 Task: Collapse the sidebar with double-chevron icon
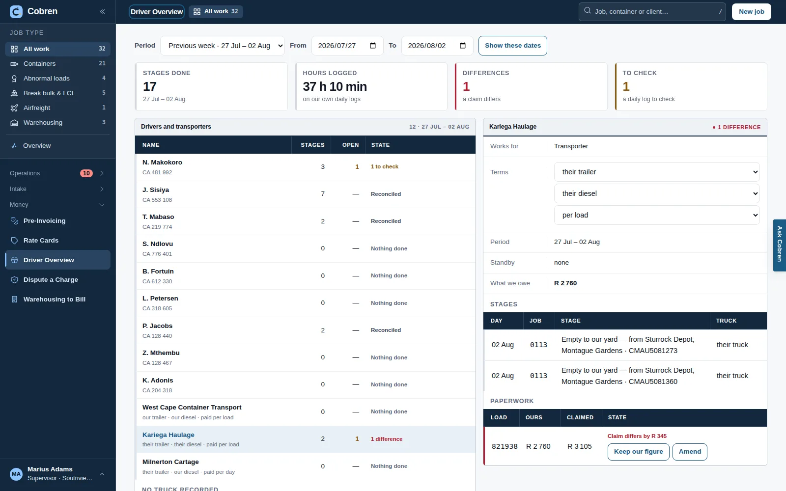coord(102,11)
